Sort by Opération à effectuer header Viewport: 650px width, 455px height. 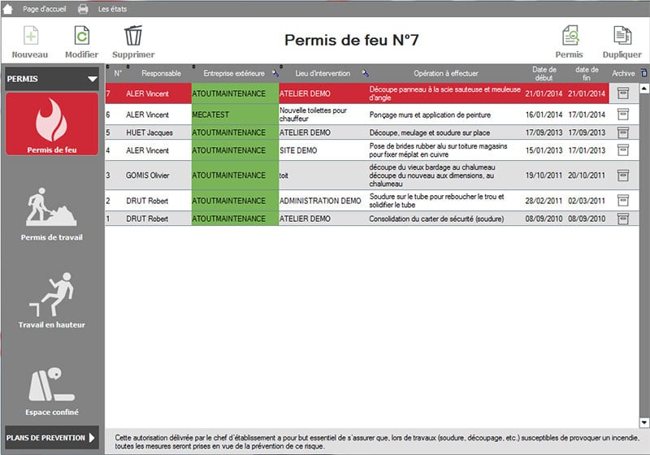445,73
